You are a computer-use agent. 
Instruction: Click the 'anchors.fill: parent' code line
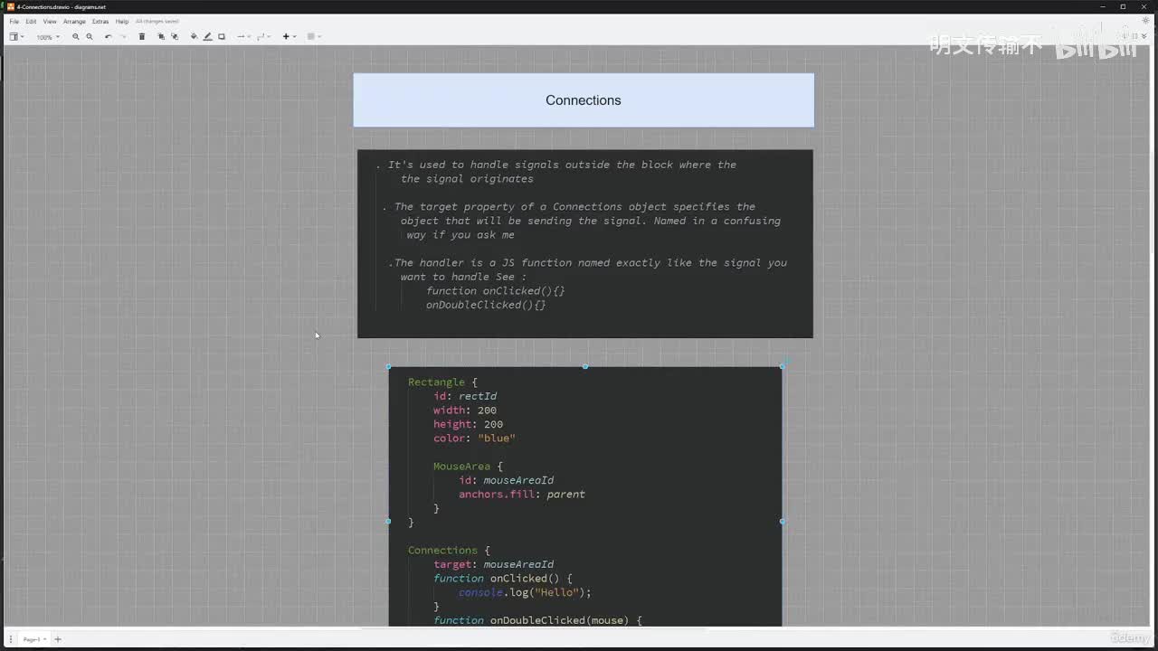click(x=522, y=495)
